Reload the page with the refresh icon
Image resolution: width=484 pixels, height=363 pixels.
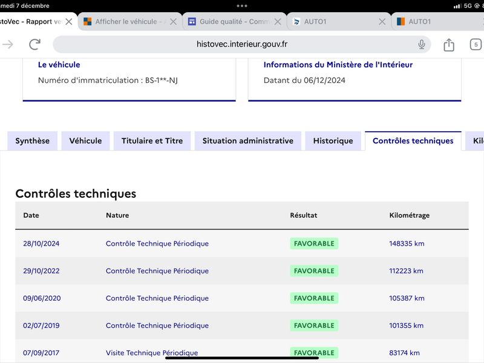click(x=35, y=44)
